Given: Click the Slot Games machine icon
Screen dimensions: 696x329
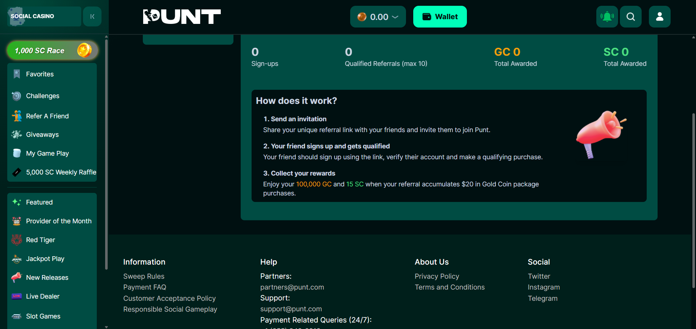Looking at the screenshot, I should click(x=17, y=316).
